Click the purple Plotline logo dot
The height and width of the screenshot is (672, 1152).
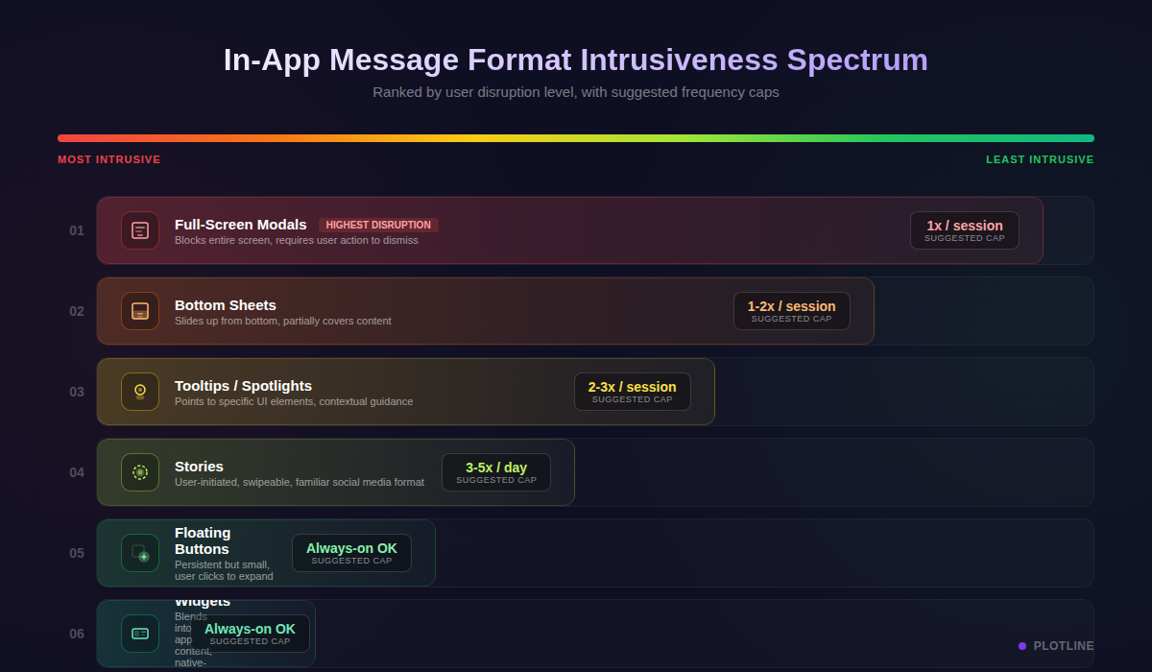click(1022, 646)
